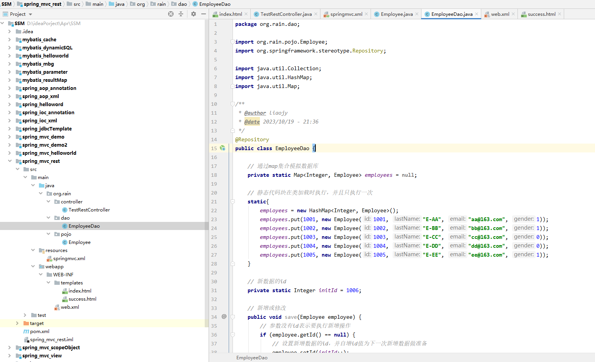Select success.html in templates folder
This screenshot has height=362, width=595.
[x=83, y=299]
